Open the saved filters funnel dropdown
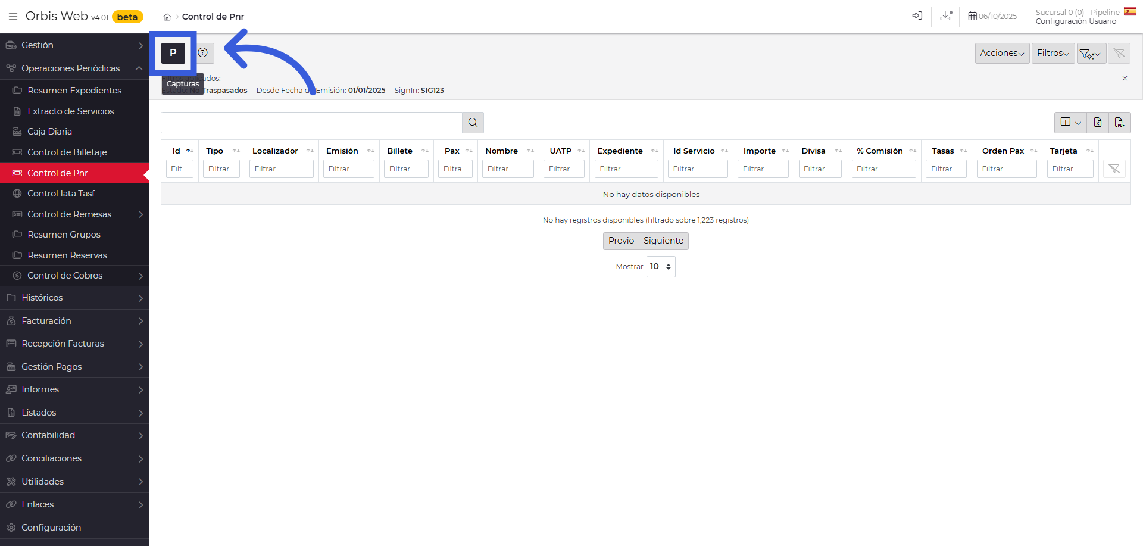 [1091, 54]
